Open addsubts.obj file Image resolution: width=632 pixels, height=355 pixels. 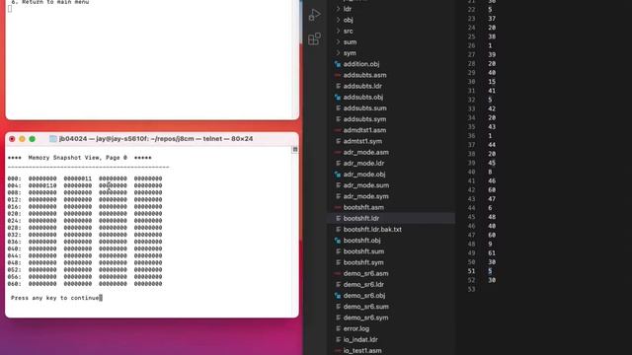(x=363, y=97)
